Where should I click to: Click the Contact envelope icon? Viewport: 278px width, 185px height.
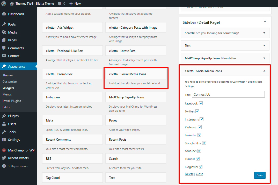(x=4, y=56)
